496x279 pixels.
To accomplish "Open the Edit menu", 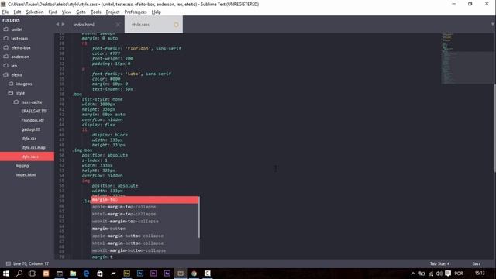I will [x=17, y=12].
